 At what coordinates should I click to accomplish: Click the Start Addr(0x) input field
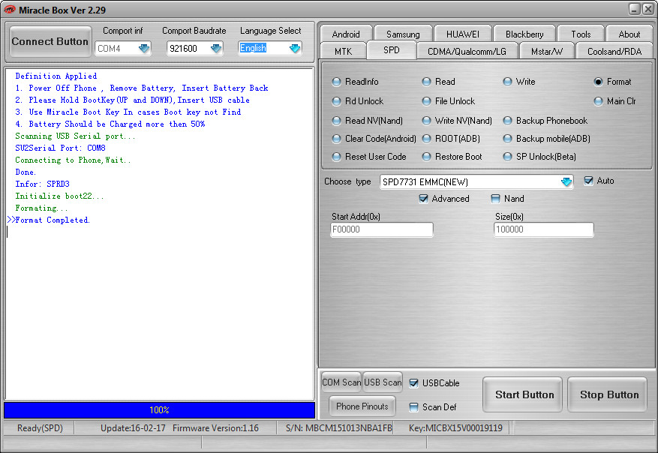(381, 229)
